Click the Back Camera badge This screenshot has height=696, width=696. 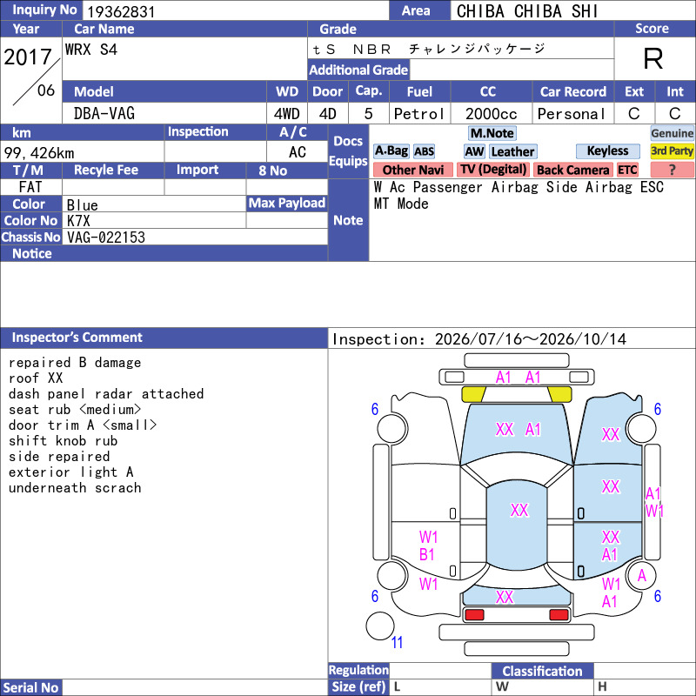572,170
